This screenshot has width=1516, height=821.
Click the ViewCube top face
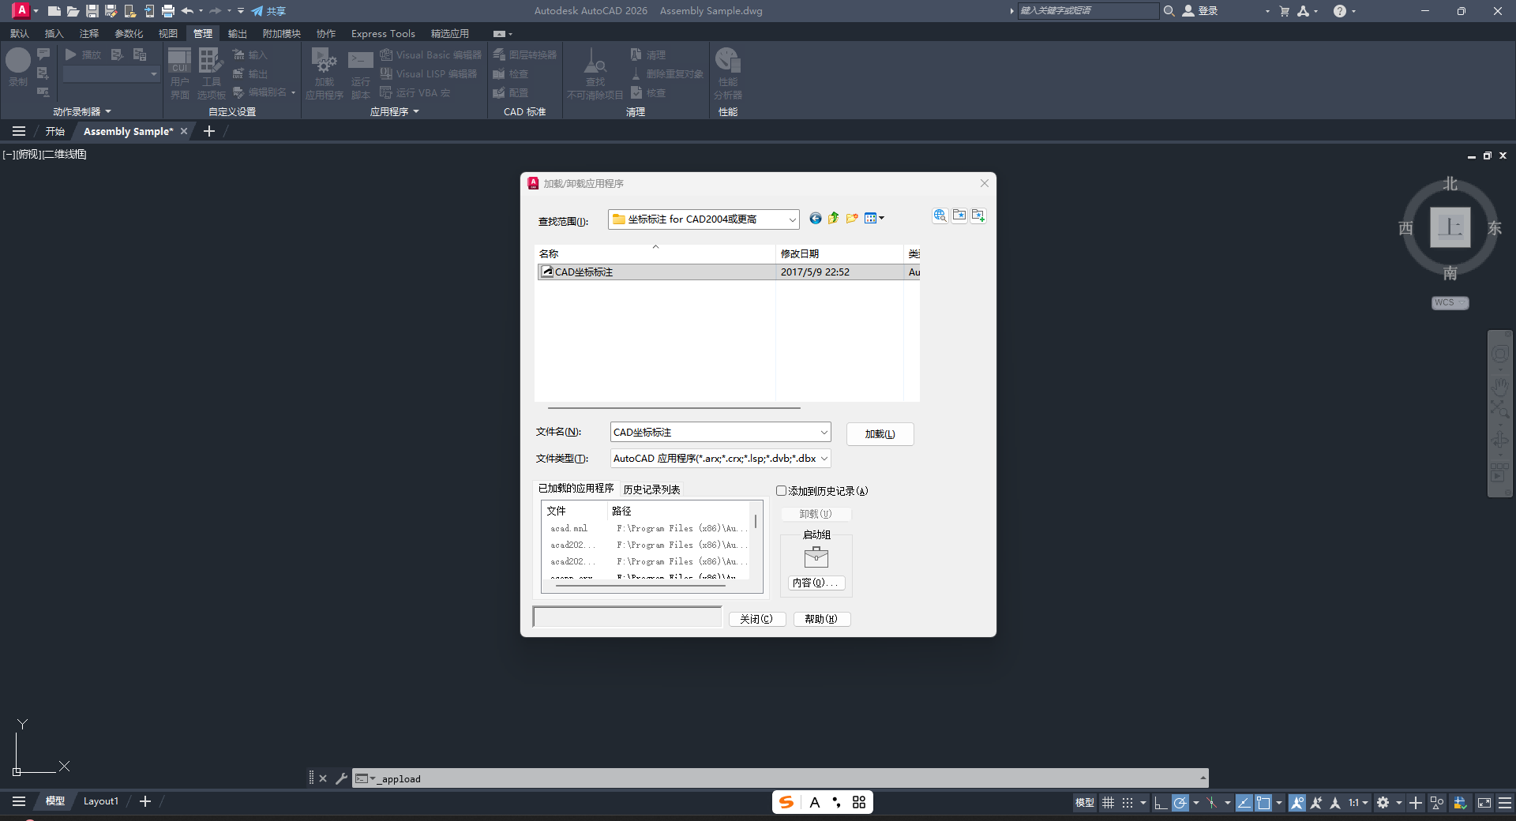point(1450,227)
